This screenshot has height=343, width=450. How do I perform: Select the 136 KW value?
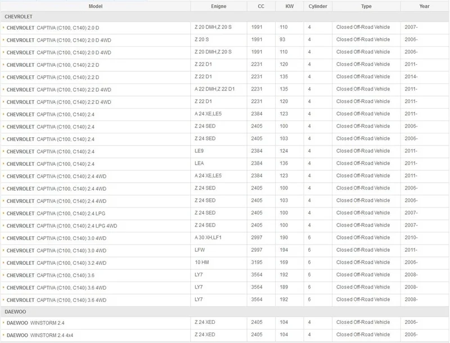pos(283,163)
